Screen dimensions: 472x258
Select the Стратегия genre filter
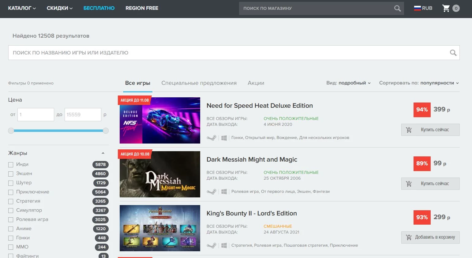point(10,201)
